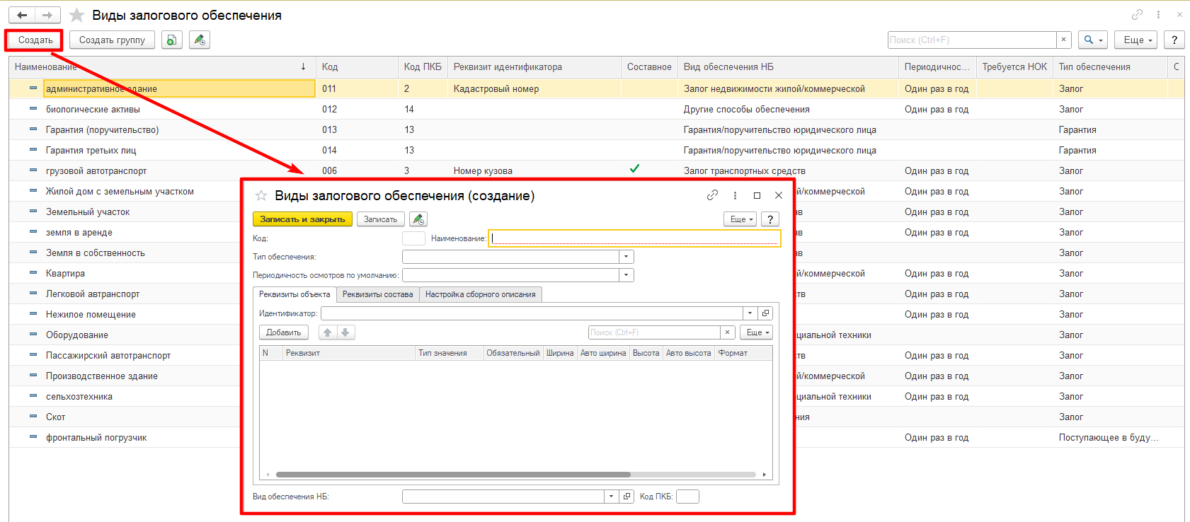Click the Код ПКБ input in the dialog
This screenshot has width=1190, height=522.
click(x=687, y=497)
